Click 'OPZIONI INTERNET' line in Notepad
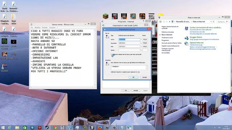 coord(44,51)
